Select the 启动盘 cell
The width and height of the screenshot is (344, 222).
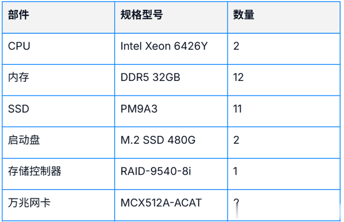[24, 140]
